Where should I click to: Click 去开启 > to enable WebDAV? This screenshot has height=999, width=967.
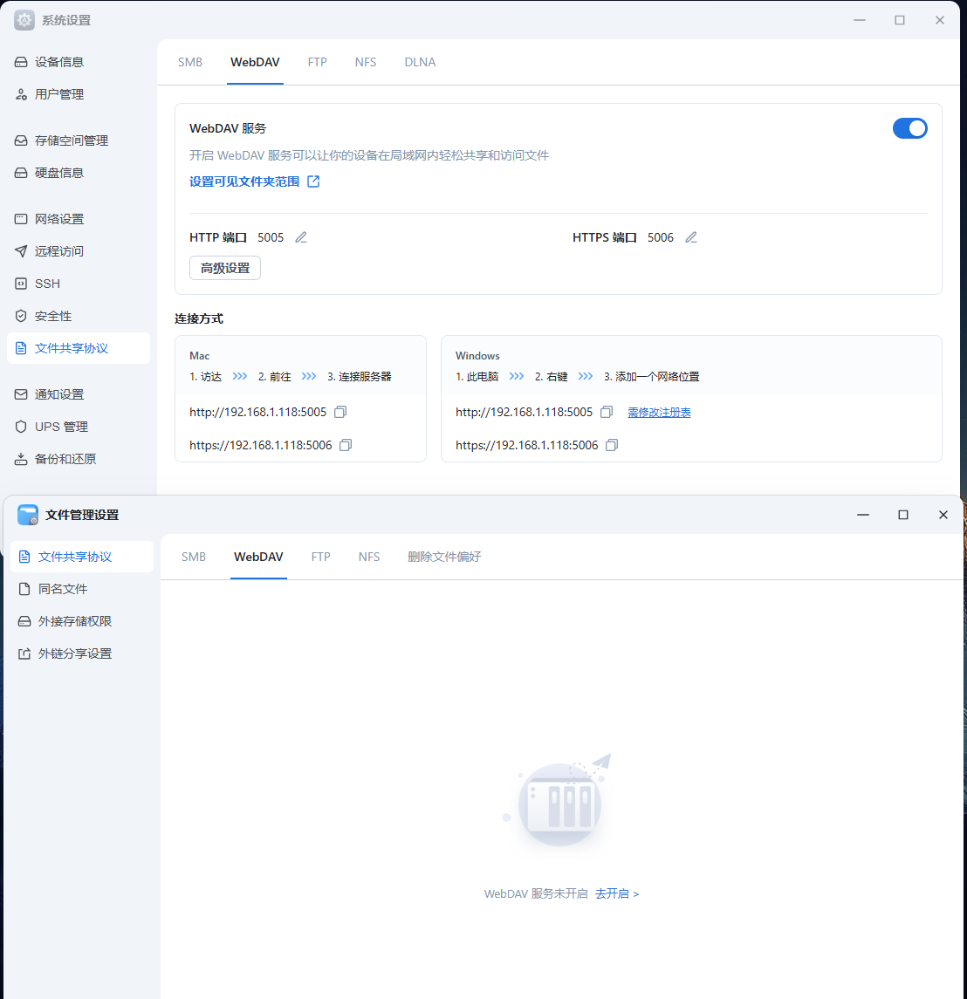(617, 894)
